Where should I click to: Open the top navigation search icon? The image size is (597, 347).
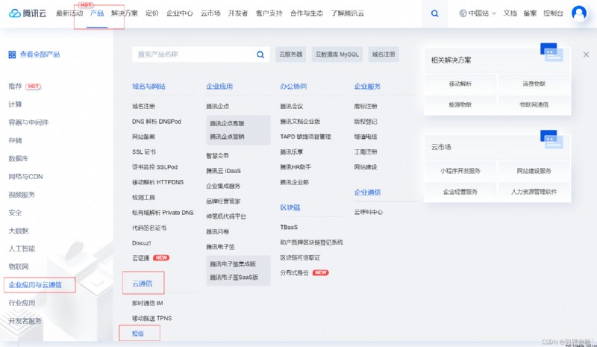click(434, 13)
